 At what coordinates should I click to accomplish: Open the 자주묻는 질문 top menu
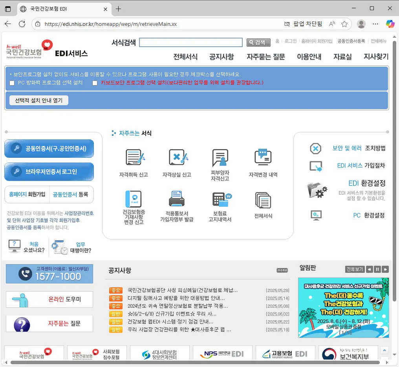pos(265,57)
